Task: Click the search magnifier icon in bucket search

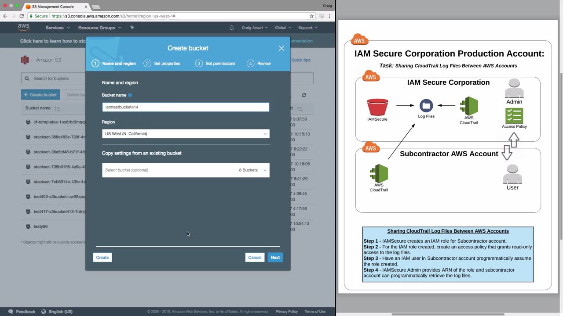Action: tap(27, 79)
